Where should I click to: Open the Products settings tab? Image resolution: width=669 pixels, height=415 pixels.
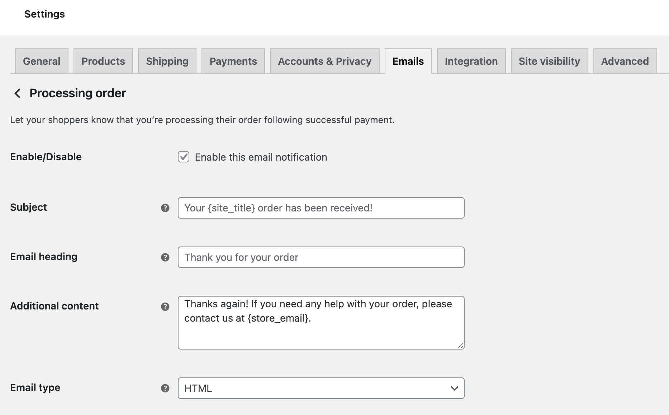pyautogui.click(x=103, y=61)
